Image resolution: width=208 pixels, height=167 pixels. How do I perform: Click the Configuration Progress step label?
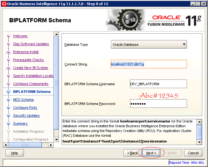pyautogui.click(x=31, y=139)
